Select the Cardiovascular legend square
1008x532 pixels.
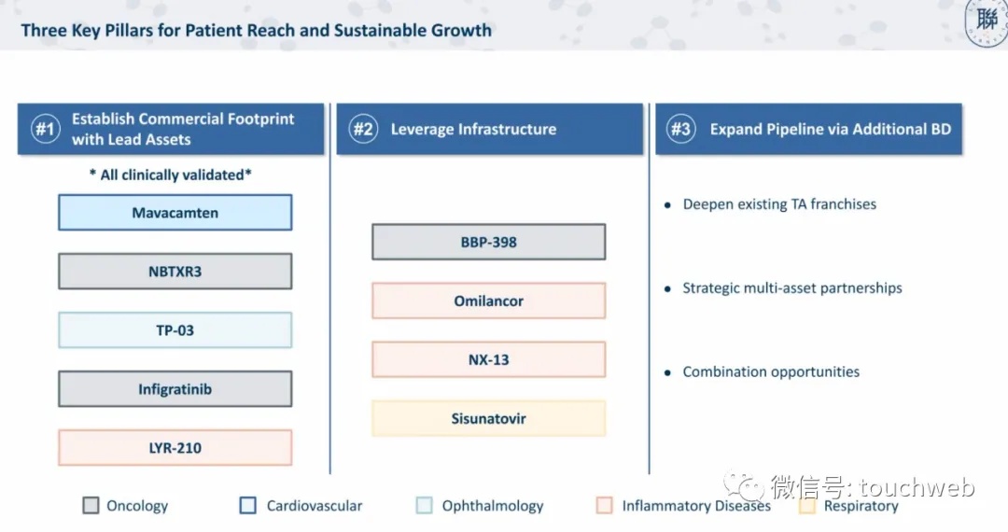point(247,506)
